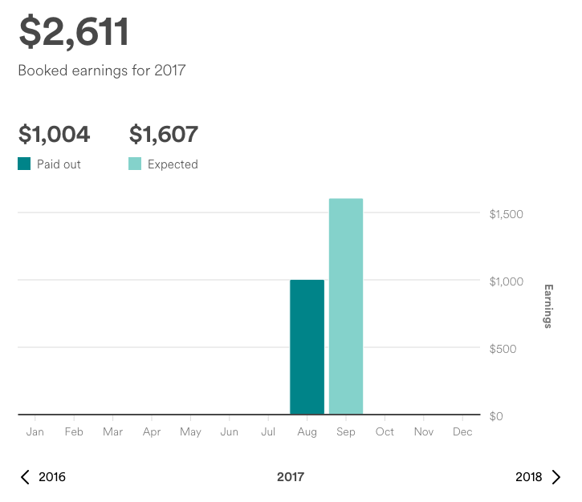
Task: Select the September expected earnings bar
Action: pos(346,306)
